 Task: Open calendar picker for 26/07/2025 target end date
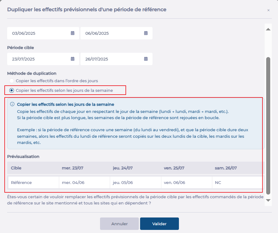[x=146, y=59]
